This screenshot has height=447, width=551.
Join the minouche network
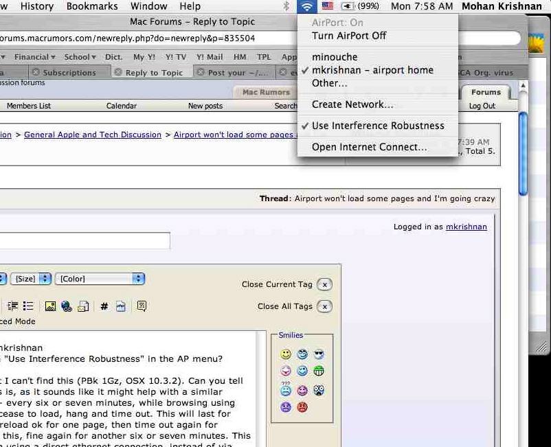[378, 57]
